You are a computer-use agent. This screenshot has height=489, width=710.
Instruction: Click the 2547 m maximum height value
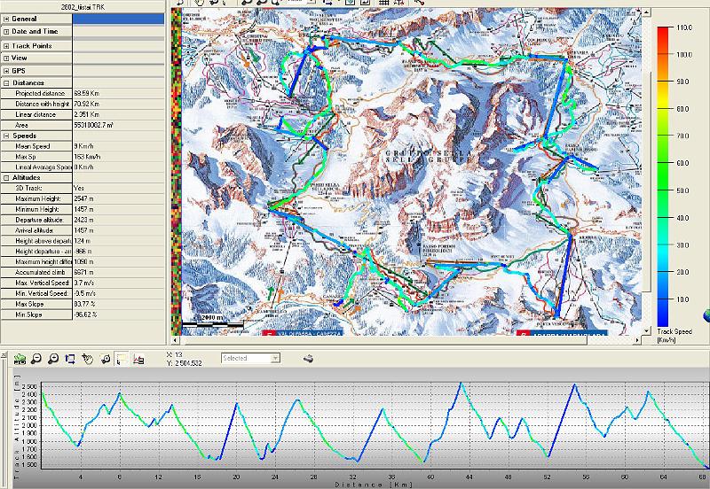coord(83,198)
